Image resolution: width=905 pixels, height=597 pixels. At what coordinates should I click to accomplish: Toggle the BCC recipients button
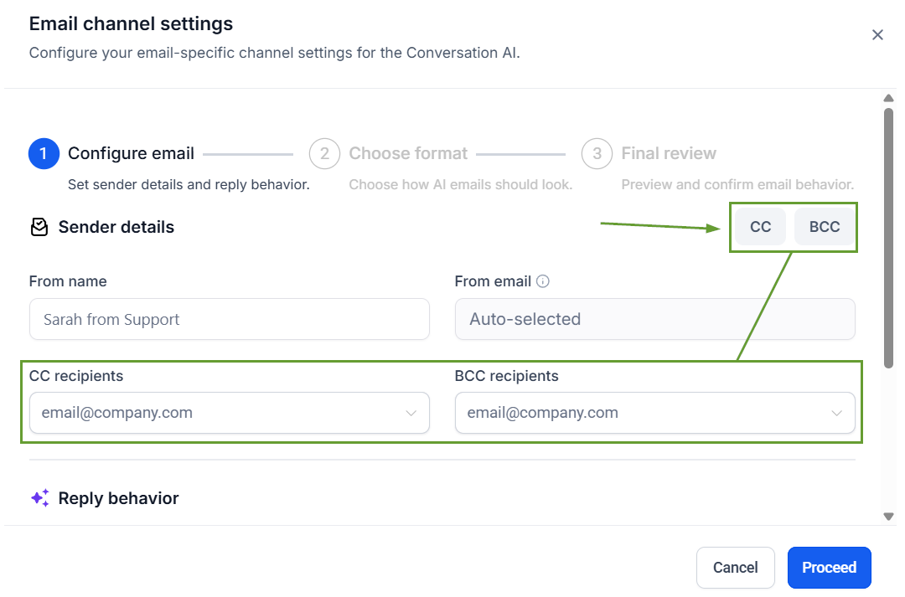[x=825, y=227]
